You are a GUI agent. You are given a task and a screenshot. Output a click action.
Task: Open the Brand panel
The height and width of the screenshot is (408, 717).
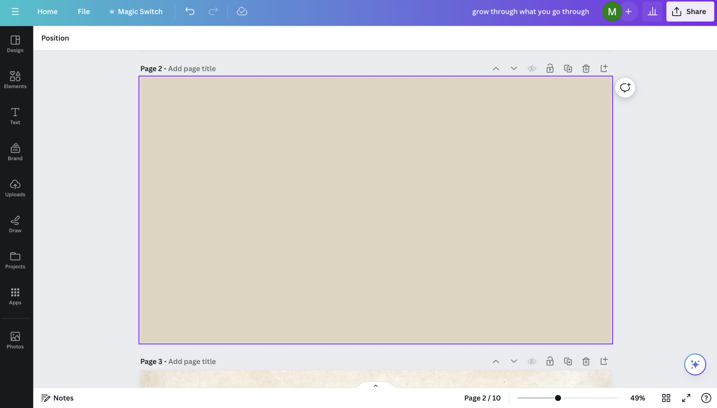pos(15,152)
